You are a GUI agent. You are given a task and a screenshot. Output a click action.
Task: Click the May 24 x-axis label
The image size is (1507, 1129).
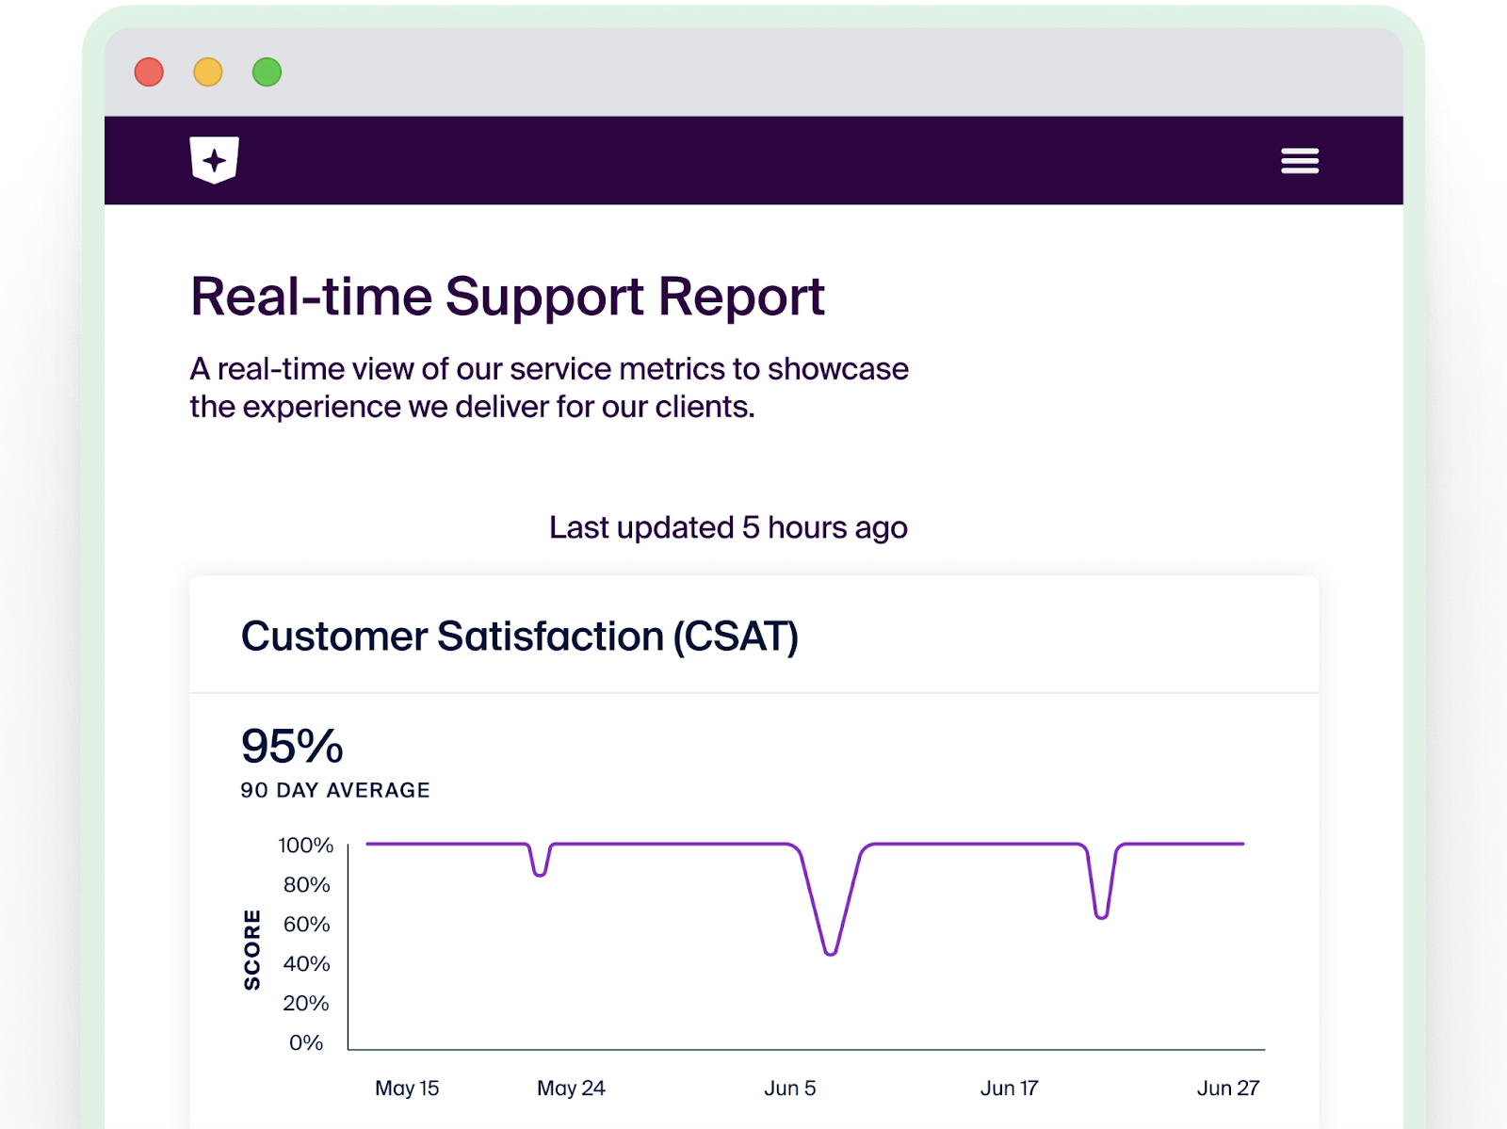(x=571, y=1089)
